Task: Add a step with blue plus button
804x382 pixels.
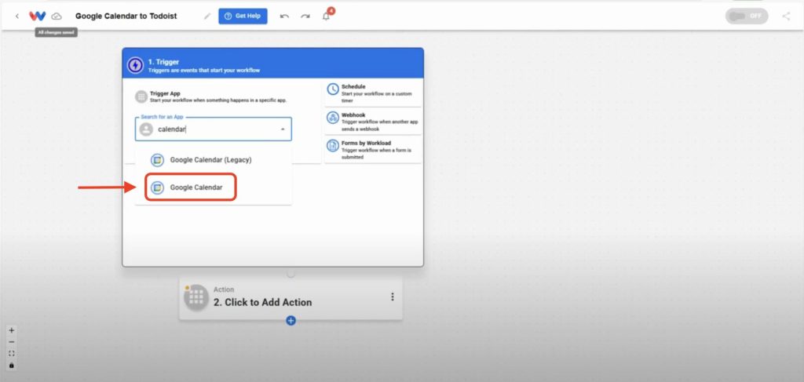Action: point(291,321)
